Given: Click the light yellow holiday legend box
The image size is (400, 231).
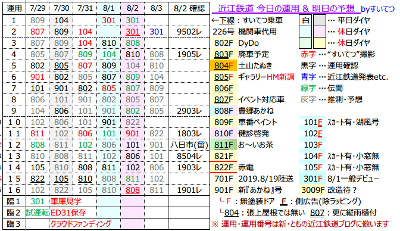Looking at the screenshot, I should tap(320, 43).
